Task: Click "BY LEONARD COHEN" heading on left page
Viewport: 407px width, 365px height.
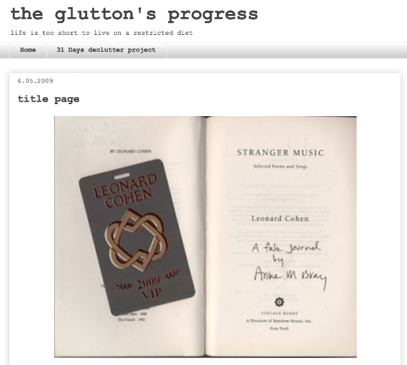Action: pyautogui.click(x=131, y=151)
